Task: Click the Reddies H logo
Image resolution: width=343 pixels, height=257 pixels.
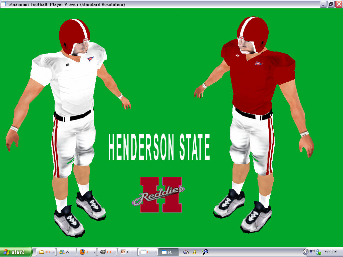Action: click(x=158, y=194)
